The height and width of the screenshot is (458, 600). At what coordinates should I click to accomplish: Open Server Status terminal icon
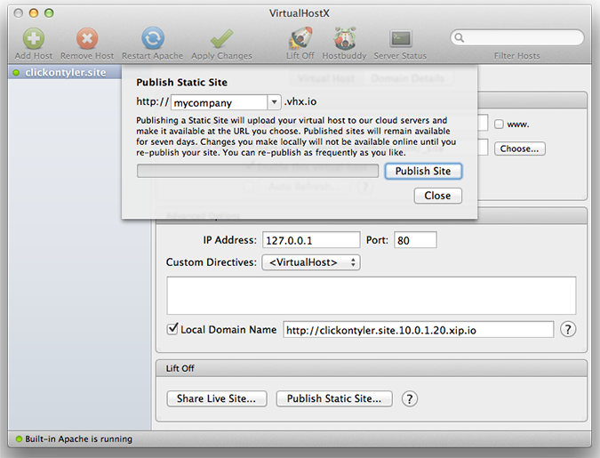(x=400, y=38)
